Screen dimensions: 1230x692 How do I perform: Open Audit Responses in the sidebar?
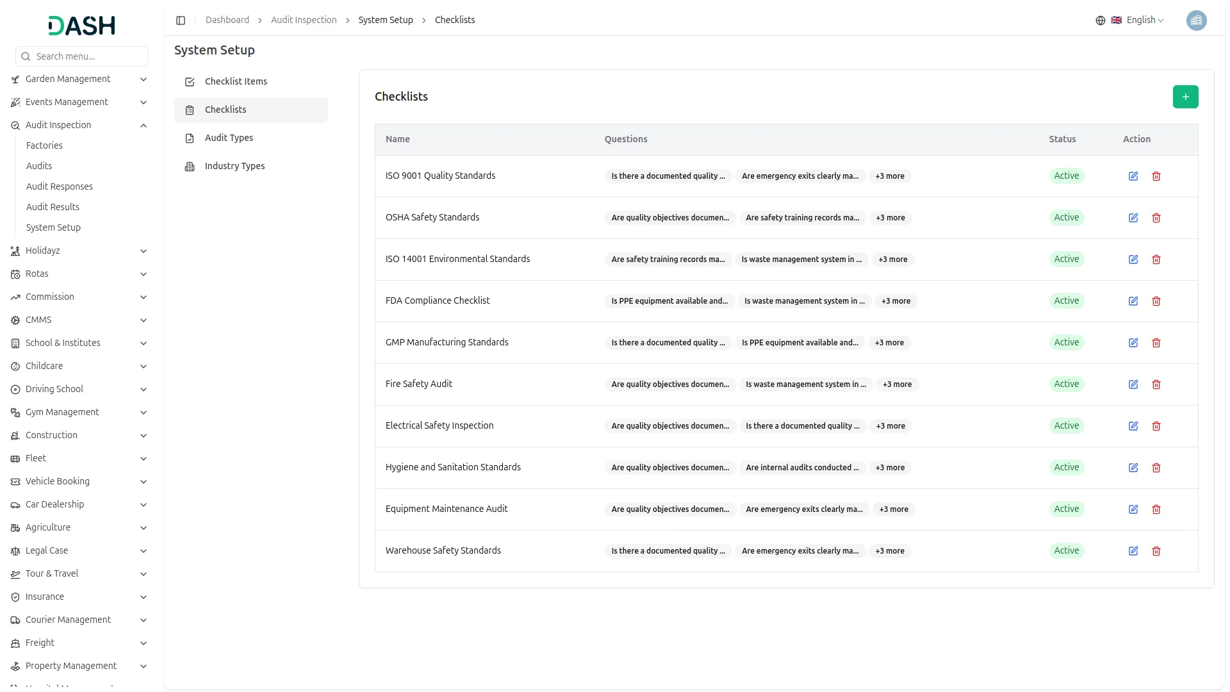59,186
